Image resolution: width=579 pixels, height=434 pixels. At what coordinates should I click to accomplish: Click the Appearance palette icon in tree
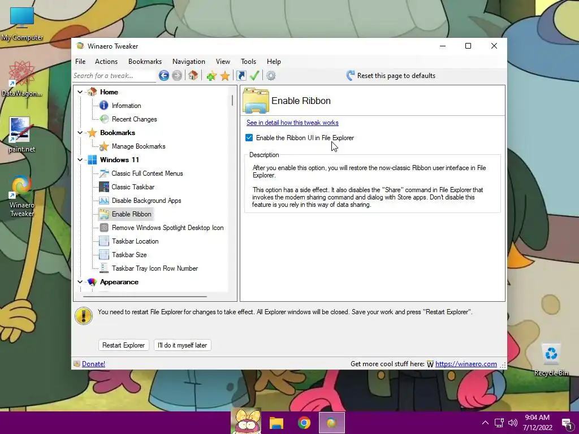coord(92,282)
